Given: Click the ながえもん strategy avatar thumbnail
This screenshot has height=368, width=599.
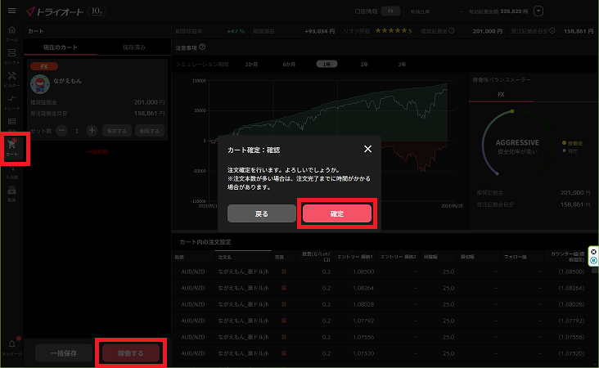Looking at the screenshot, I should pyautogui.click(x=41, y=83).
